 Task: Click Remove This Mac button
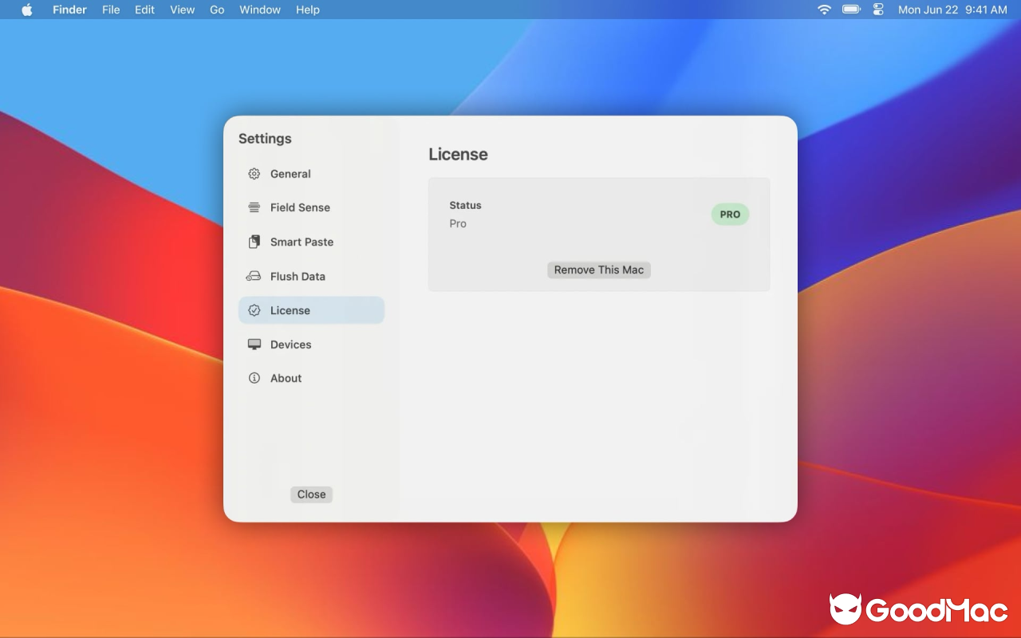pyautogui.click(x=599, y=270)
